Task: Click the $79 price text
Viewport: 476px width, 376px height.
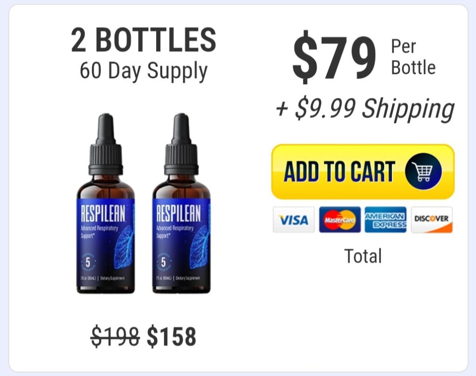Action: coord(334,58)
